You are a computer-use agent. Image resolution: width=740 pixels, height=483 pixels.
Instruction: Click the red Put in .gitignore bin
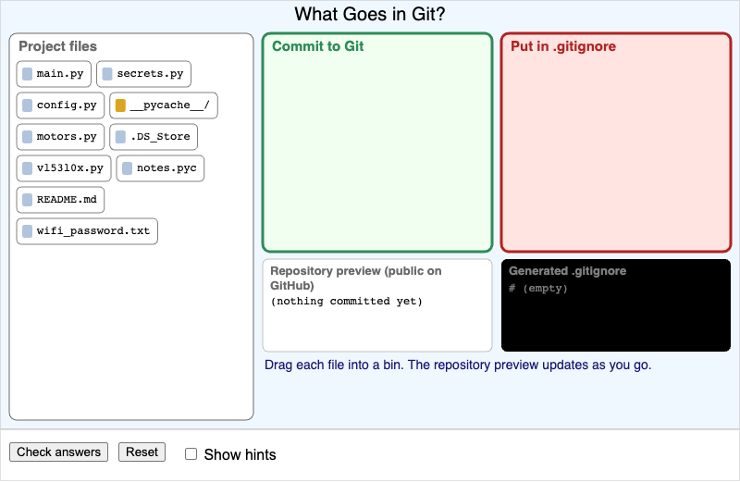(616, 142)
